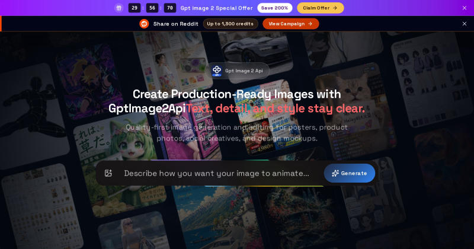Image resolution: width=474 pixels, height=249 pixels.
Task: Dismiss the purple special offer banner
Action: pyautogui.click(x=465, y=8)
